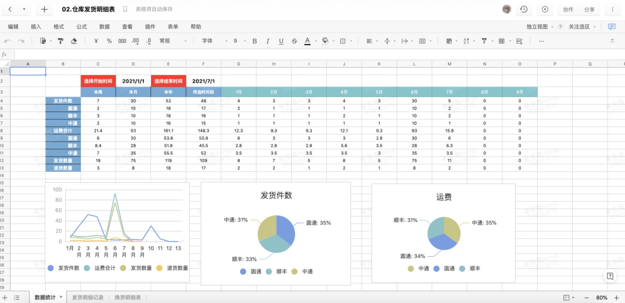Decrease decimal places
Image resolution: width=625 pixels, height=303 pixels.
(x=149, y=41)
